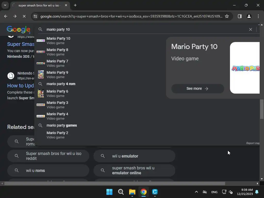Open the Chrome three-dot menu
This screenshot has width=264, height=198.
[258, 16]
